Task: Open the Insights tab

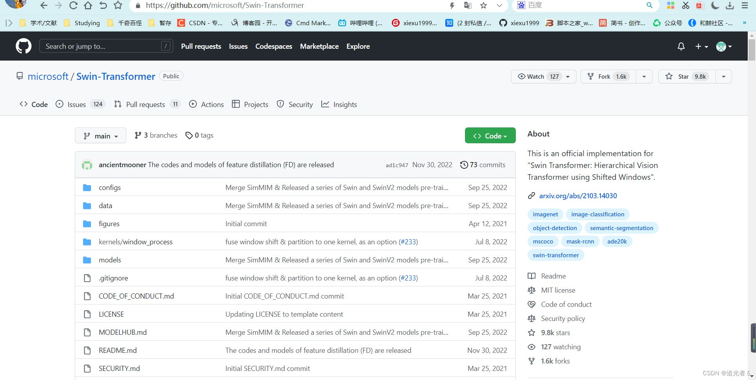Action: click(339, 104)
